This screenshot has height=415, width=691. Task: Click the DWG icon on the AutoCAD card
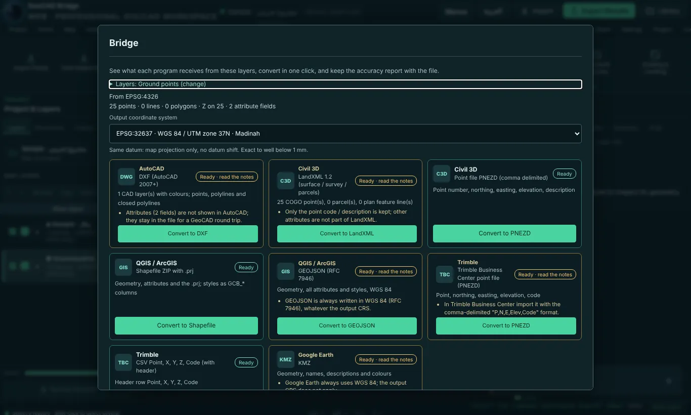point(126,177)
